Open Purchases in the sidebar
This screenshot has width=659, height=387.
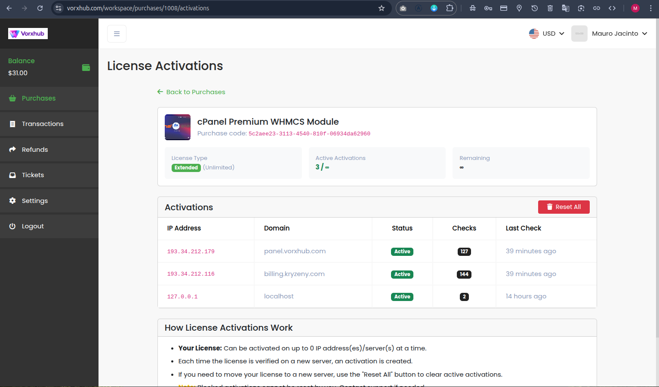[39, 98]
